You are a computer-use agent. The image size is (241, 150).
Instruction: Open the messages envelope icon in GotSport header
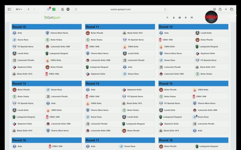click(x=180, y=18)
